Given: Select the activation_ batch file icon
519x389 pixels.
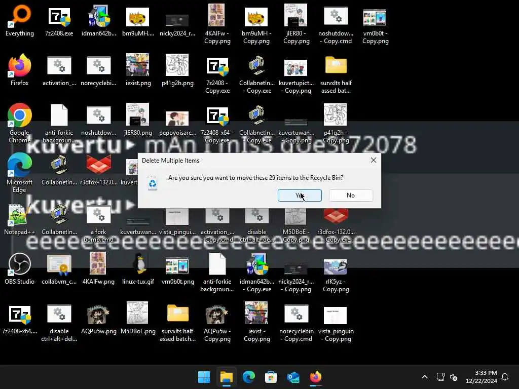Looking at the screenshot, I should pos(59,70).
